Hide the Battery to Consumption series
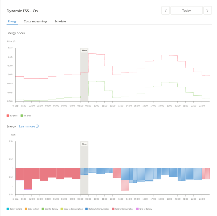217x216 pixels. pyautogui.click(x=97, y=209)
